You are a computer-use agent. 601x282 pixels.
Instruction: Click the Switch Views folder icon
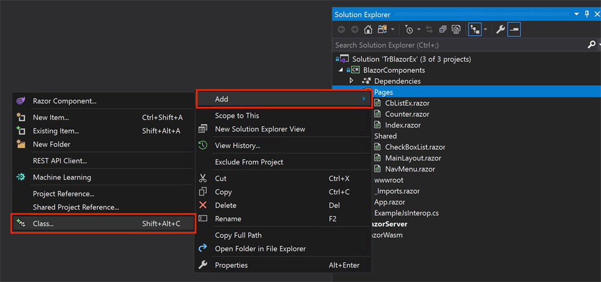pyautogui.click(x=382, y=29)
